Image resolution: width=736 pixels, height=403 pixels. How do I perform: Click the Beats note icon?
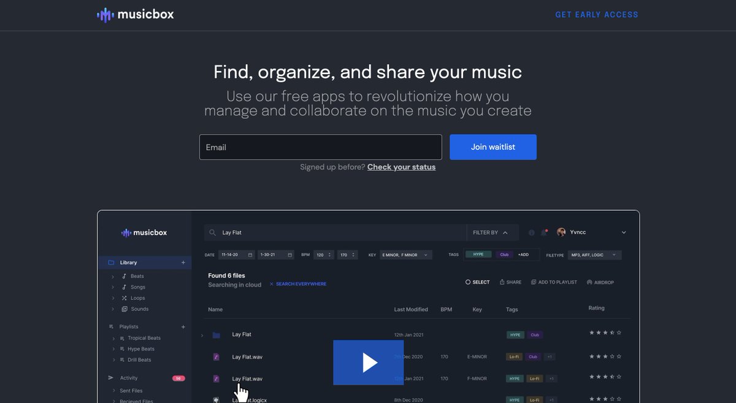pos(125,276)
